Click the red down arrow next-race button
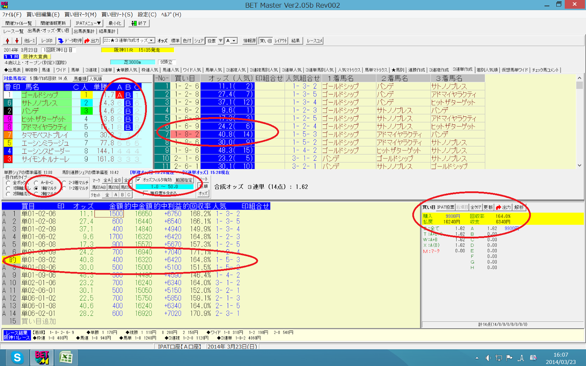 pyautogui.click(x=16, y=41)
